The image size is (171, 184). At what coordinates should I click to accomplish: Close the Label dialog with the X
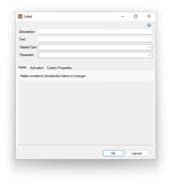tap(149, 16)
